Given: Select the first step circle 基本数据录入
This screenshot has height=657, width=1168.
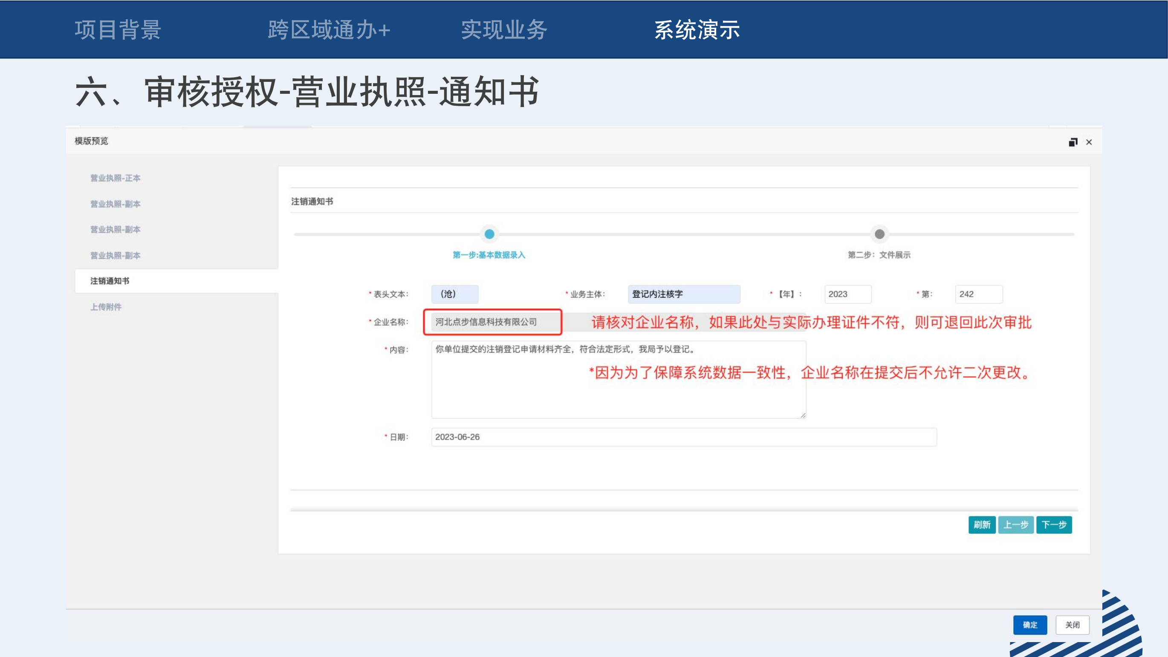Looking at the screenshot, I should (x=489, y=234).
